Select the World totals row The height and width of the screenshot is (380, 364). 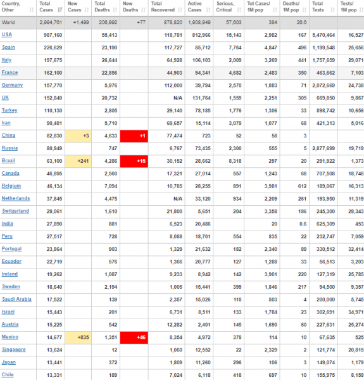(182, 23)
